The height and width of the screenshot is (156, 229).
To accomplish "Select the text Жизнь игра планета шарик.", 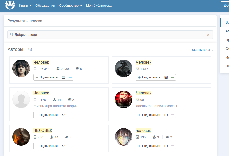I will coord(56,106).
